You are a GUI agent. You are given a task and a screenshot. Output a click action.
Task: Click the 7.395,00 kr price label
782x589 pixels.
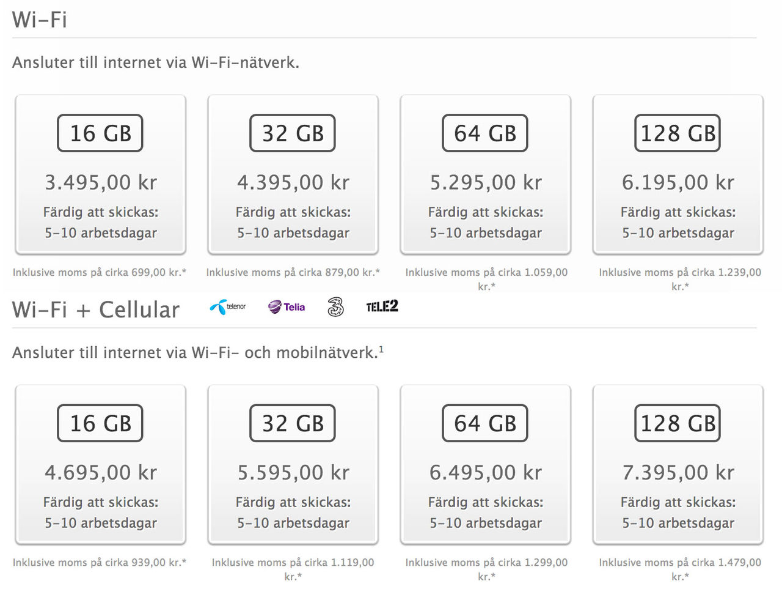[677, 472]
